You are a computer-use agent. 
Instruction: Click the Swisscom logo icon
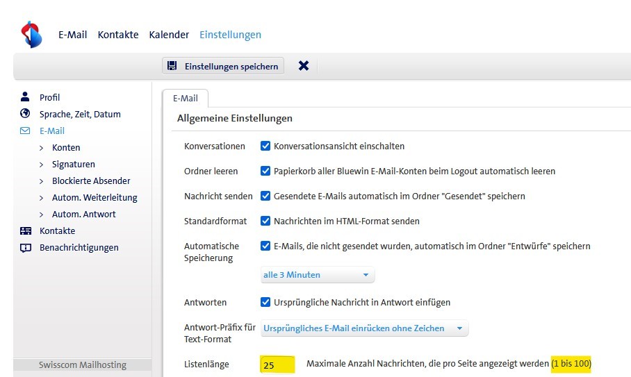31,34
